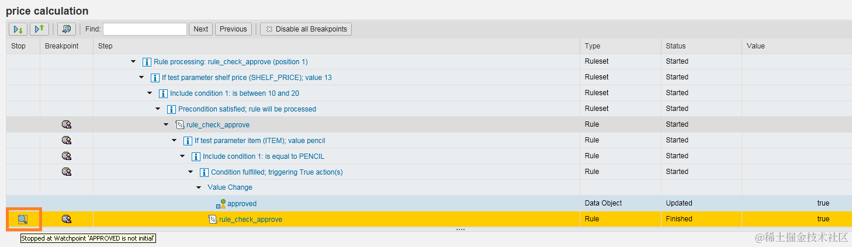Collapse the 'Condition fulfilled' node

tap(191, 172)
